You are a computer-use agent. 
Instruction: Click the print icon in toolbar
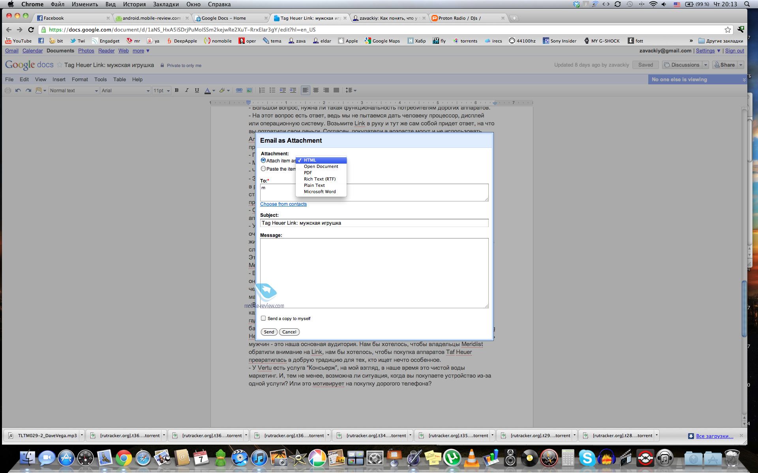click(8, 90)
